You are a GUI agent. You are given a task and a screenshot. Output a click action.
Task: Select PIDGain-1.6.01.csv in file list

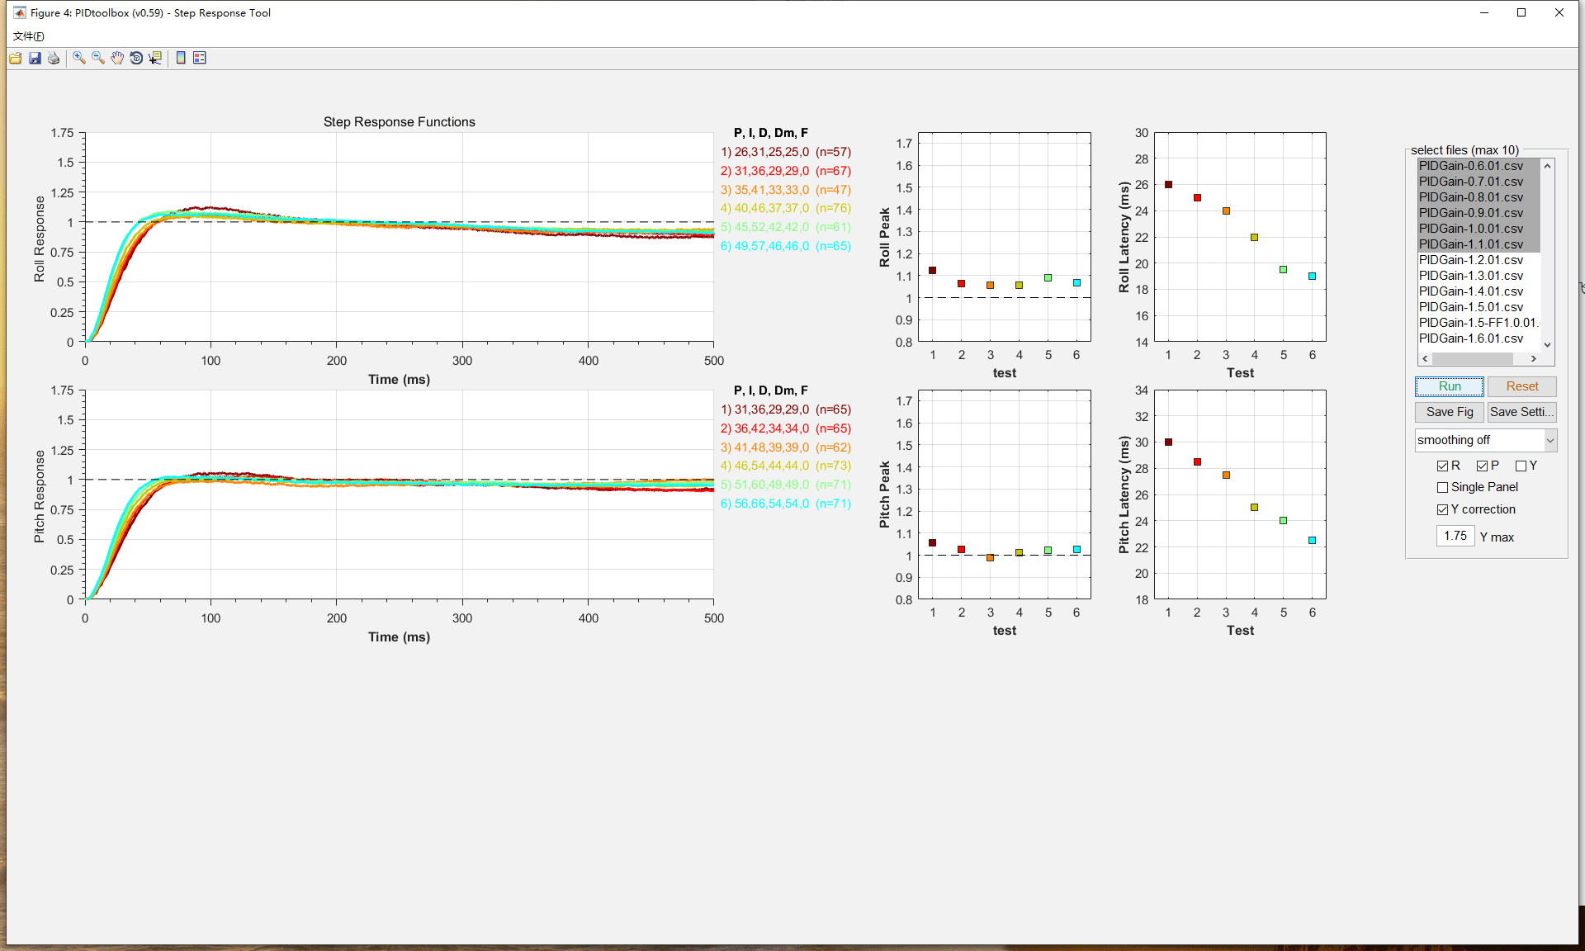1479,338
